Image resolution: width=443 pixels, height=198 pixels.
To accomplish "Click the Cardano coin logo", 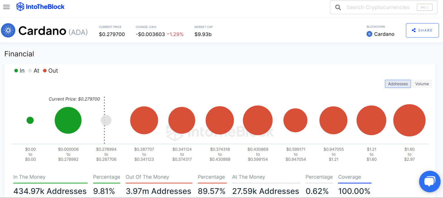I will [x=8, y=31].
